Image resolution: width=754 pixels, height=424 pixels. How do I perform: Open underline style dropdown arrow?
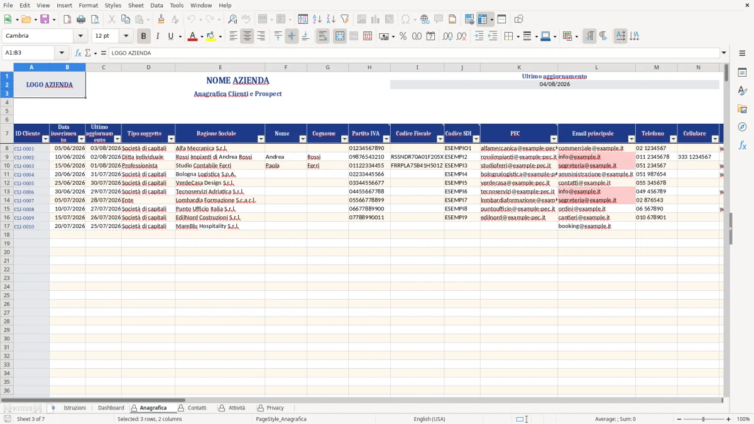[180, 36]
